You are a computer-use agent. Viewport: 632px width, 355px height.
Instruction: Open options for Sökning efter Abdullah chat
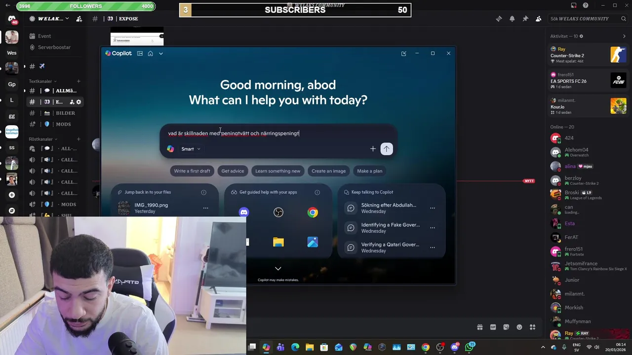[432, 208]
